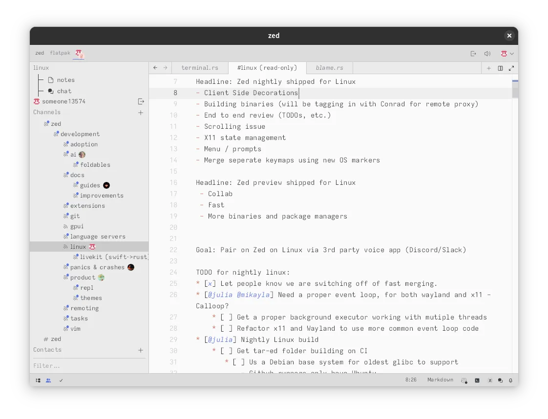Toggle the diagnostics checkmark in status bar

tap(61, 380)
